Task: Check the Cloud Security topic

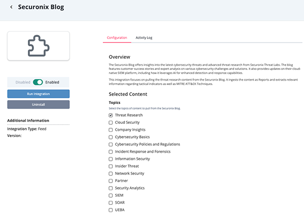Action: 111,122
